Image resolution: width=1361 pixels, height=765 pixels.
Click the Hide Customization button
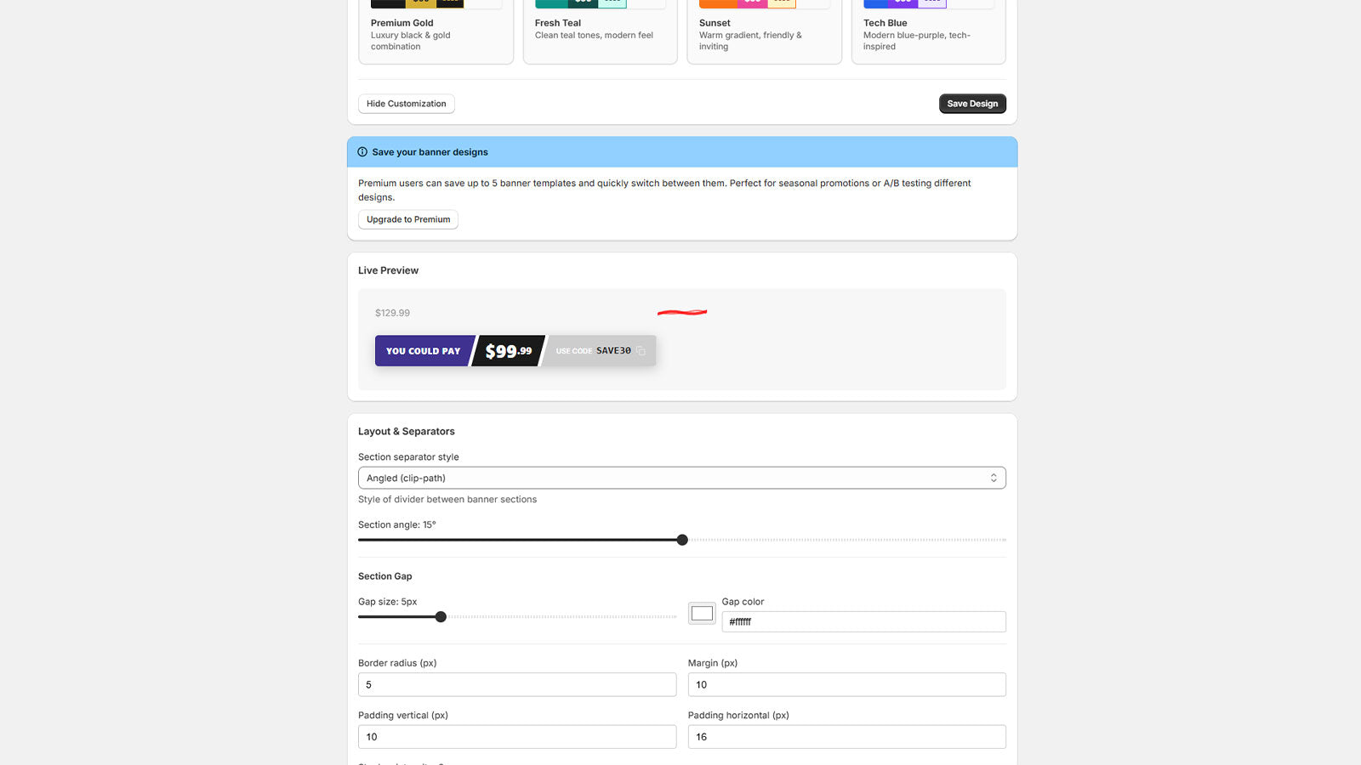(406, 104)
